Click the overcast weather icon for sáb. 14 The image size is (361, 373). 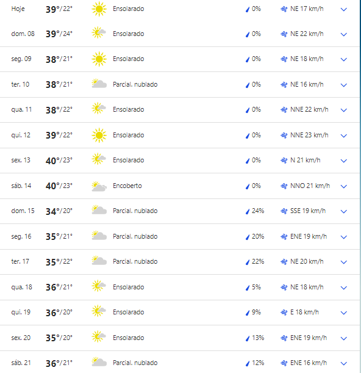(x=99, y=186)
